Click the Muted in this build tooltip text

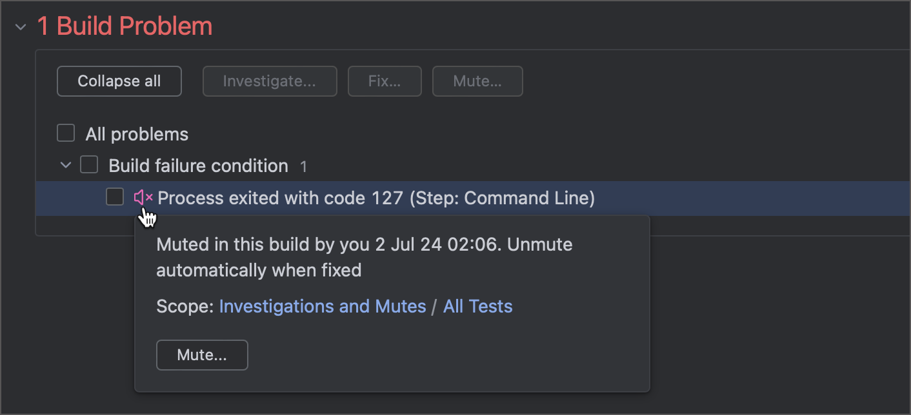[364, 256]
